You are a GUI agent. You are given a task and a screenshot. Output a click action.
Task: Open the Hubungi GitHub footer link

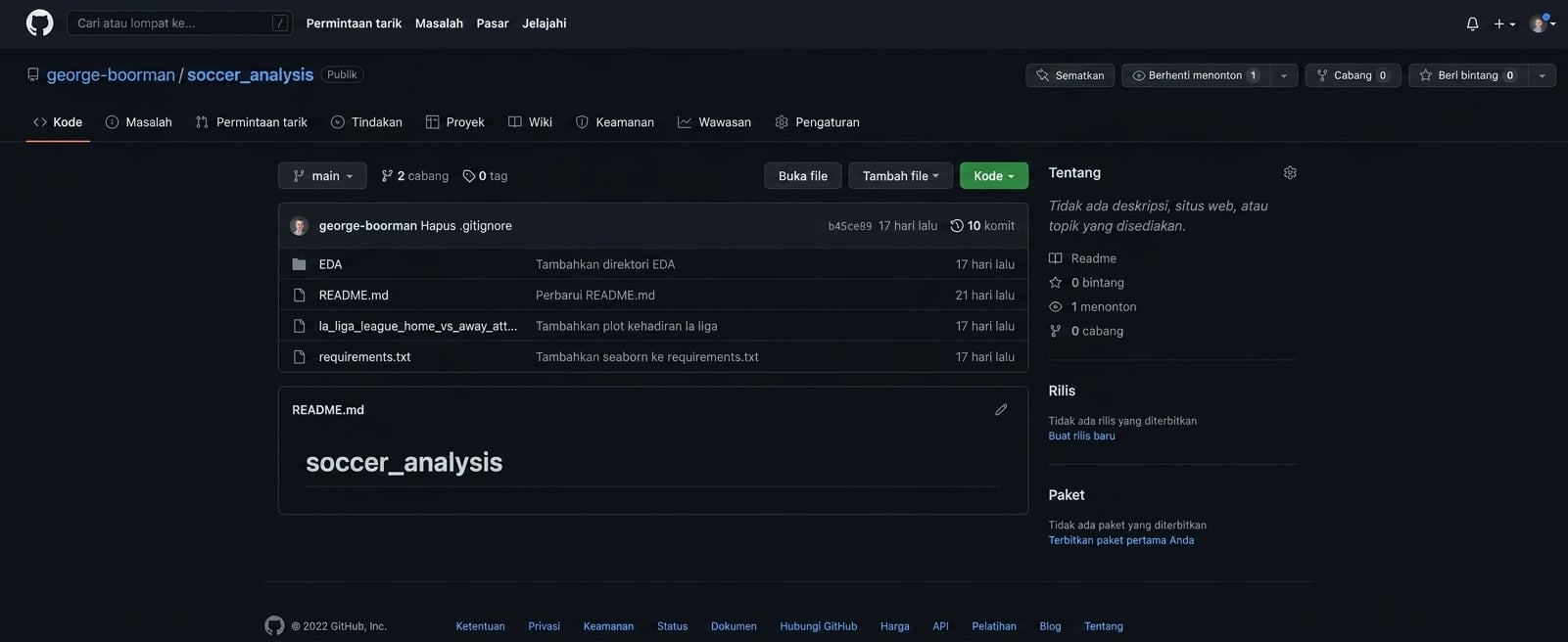818,626
